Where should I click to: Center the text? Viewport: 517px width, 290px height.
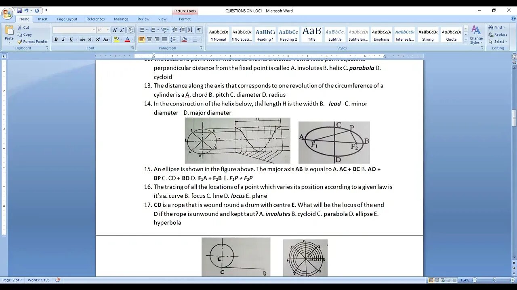click(x=149, y=39)
